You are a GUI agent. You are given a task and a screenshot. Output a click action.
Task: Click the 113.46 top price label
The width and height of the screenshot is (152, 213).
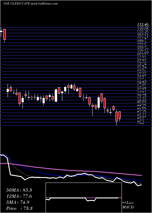pos(143,24)
